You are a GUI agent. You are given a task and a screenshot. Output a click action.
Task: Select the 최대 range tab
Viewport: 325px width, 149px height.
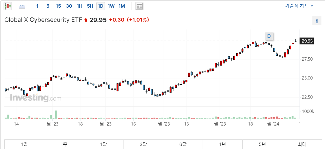pos(302,144)
